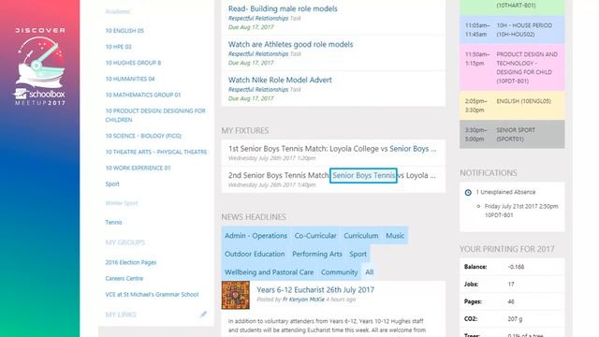599x337 pixels.
Task: Open 10H House Period timetable entry
Action: point(512,30)
